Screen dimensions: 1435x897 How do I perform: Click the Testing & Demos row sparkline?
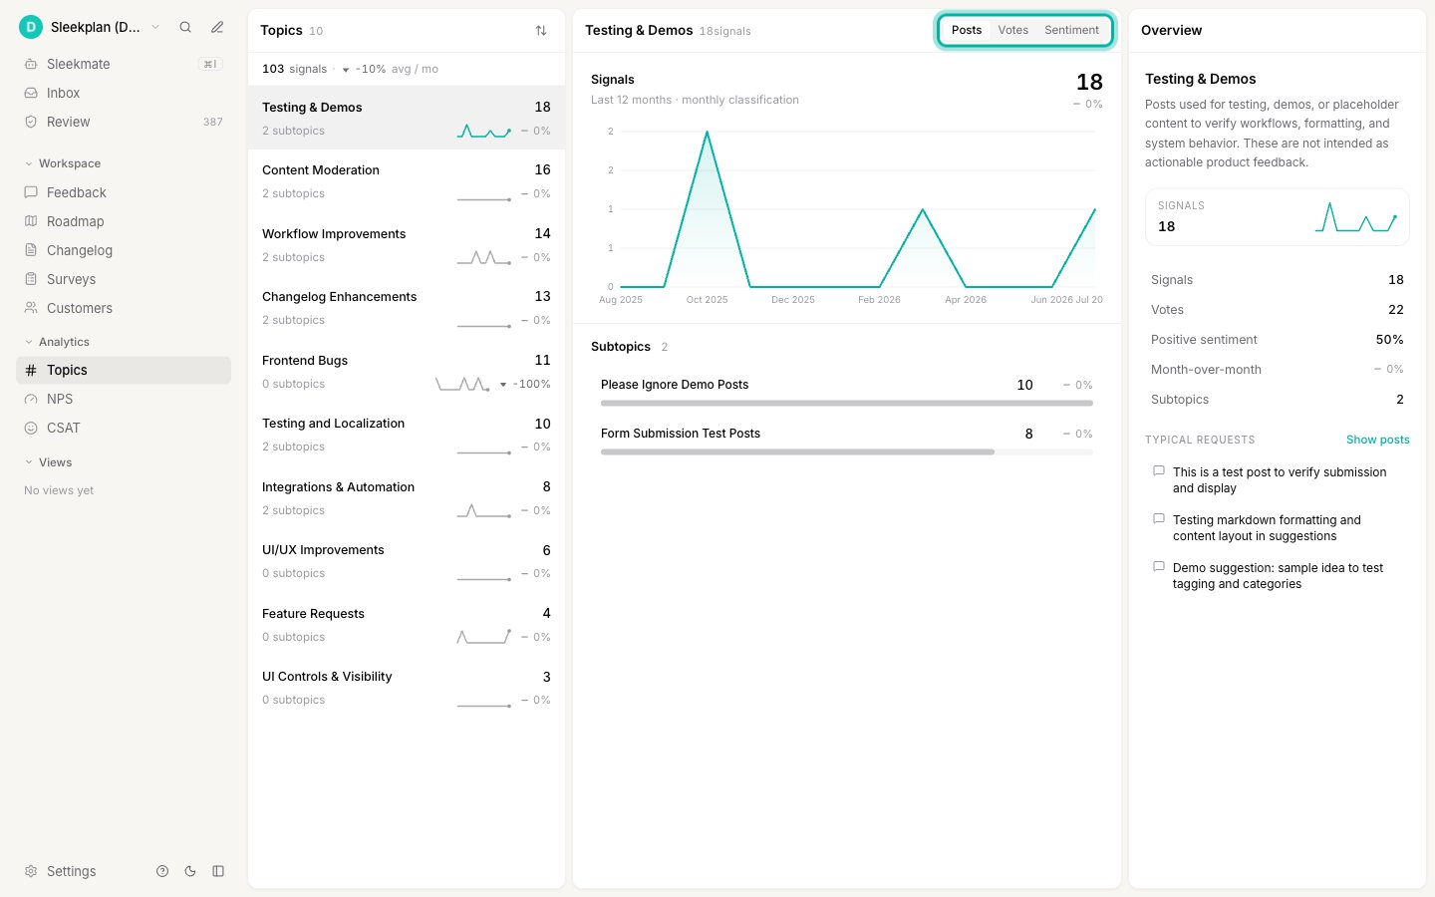pos(484,131)
